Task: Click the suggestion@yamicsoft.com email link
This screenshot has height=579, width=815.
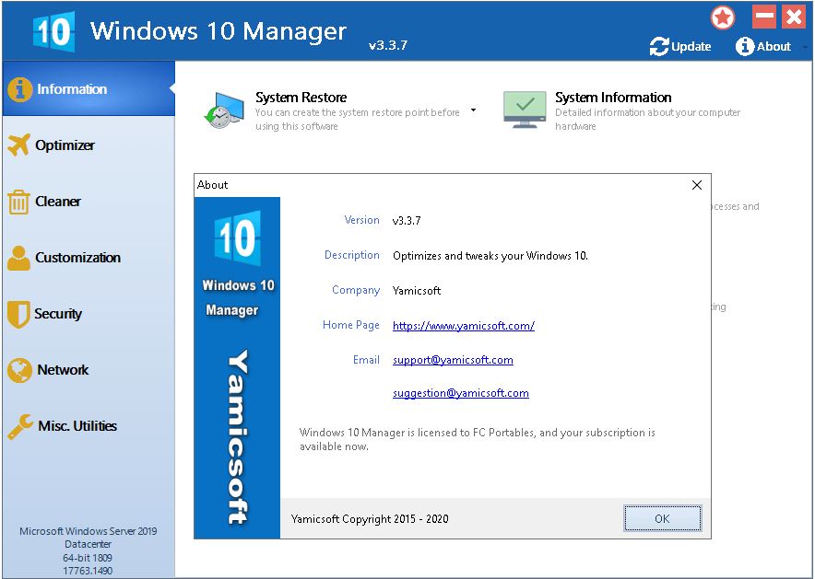Action: pyautogui.click(x=461, y=393)
